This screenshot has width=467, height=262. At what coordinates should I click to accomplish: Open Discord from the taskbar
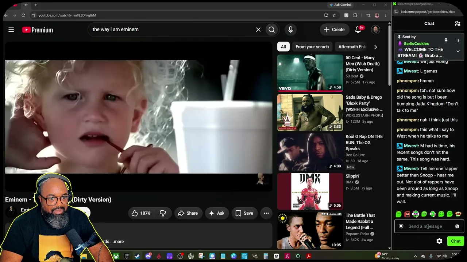[x=148, y=256]
